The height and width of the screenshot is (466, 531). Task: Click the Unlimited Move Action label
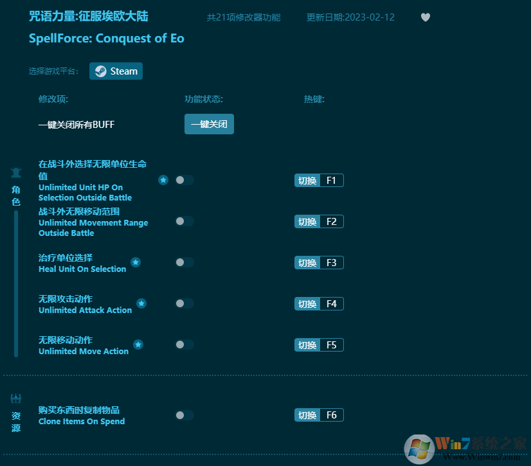[84, 351]
